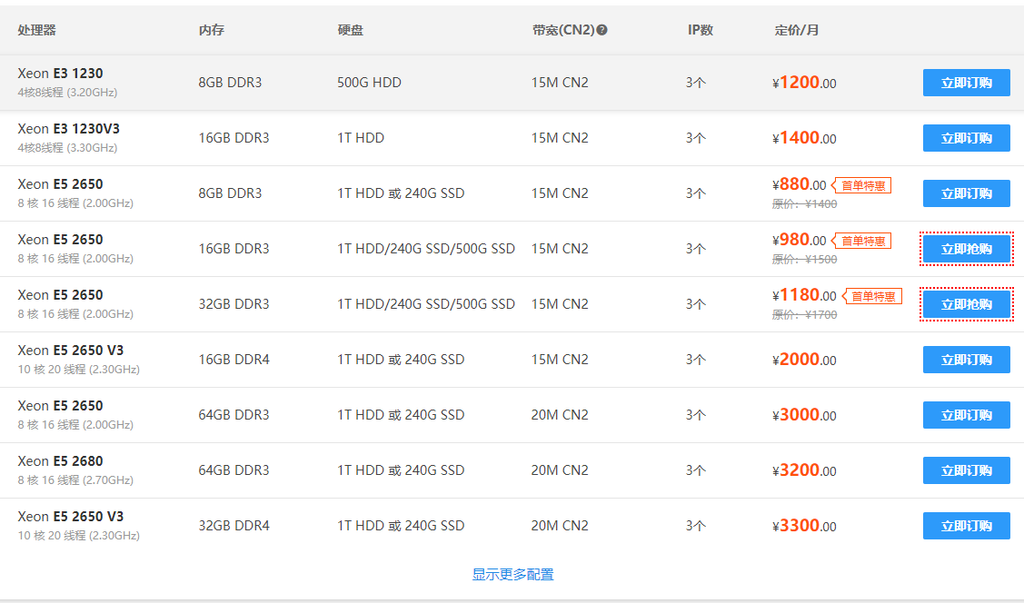Viewport: 1024px width, 603px height.
Task: Click the 内存 column header
Action: pyautogui.click(x=212, y=30)
